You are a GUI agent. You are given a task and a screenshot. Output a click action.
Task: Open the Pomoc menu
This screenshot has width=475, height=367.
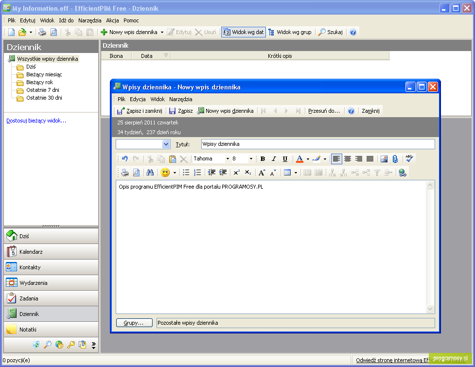coord(131,20)
